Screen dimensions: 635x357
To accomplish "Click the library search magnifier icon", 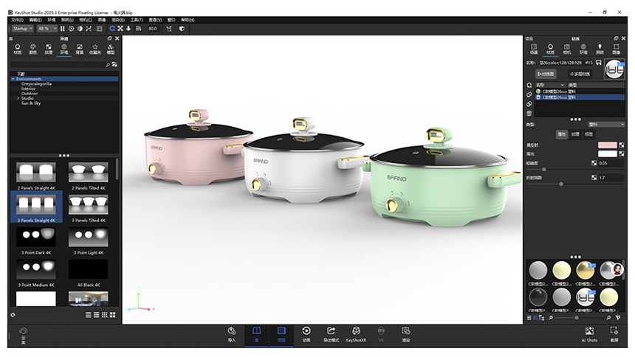I will tap(108, 65).
